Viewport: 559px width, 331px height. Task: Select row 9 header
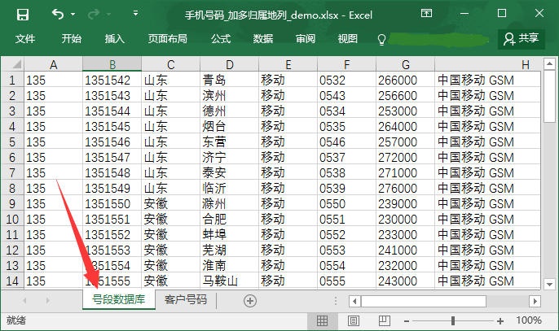[x=12, y=203]
